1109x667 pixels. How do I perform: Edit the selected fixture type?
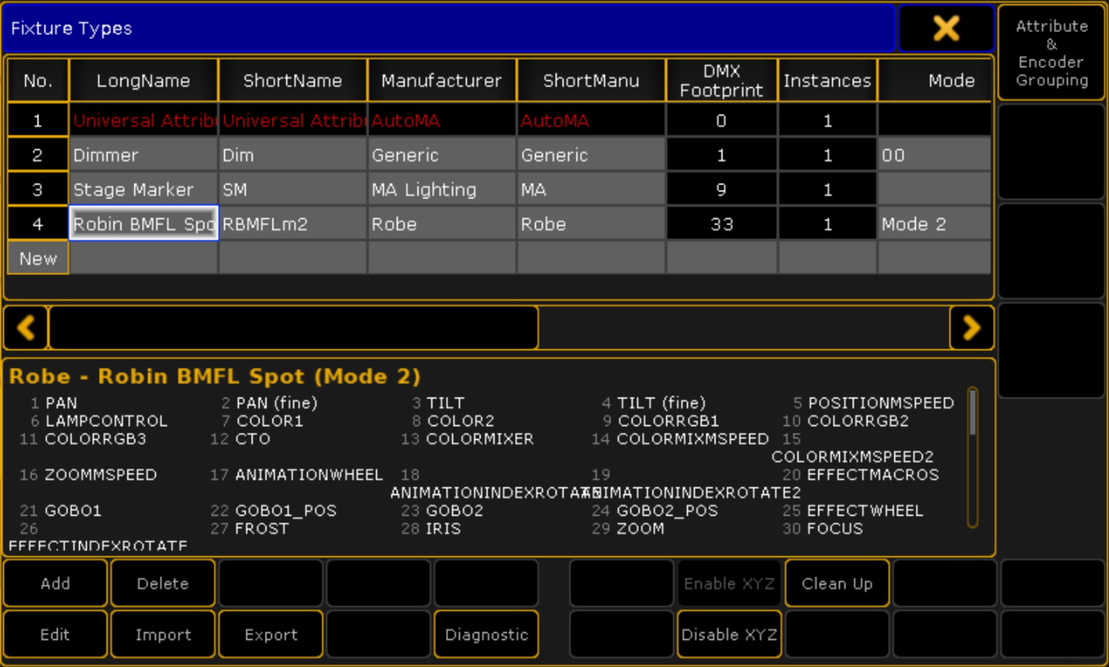click(55, 634)
